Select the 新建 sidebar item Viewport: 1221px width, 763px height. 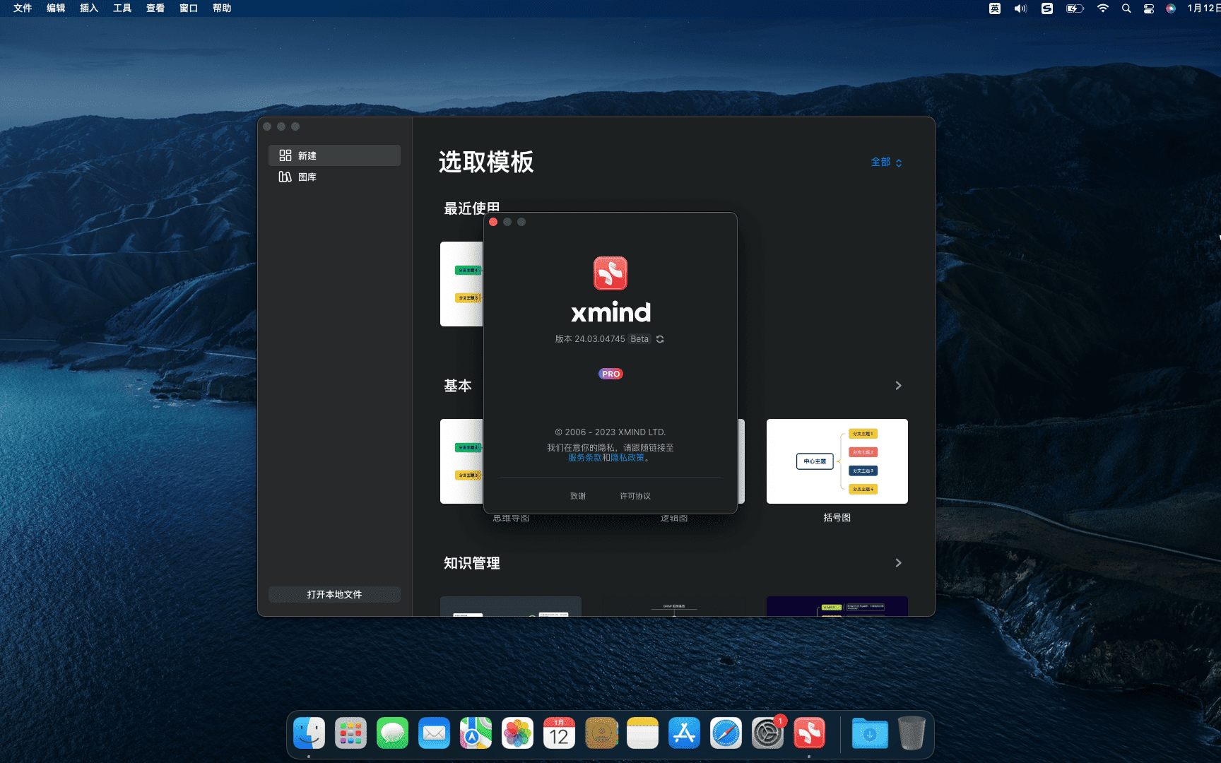[x=334, y=155]
